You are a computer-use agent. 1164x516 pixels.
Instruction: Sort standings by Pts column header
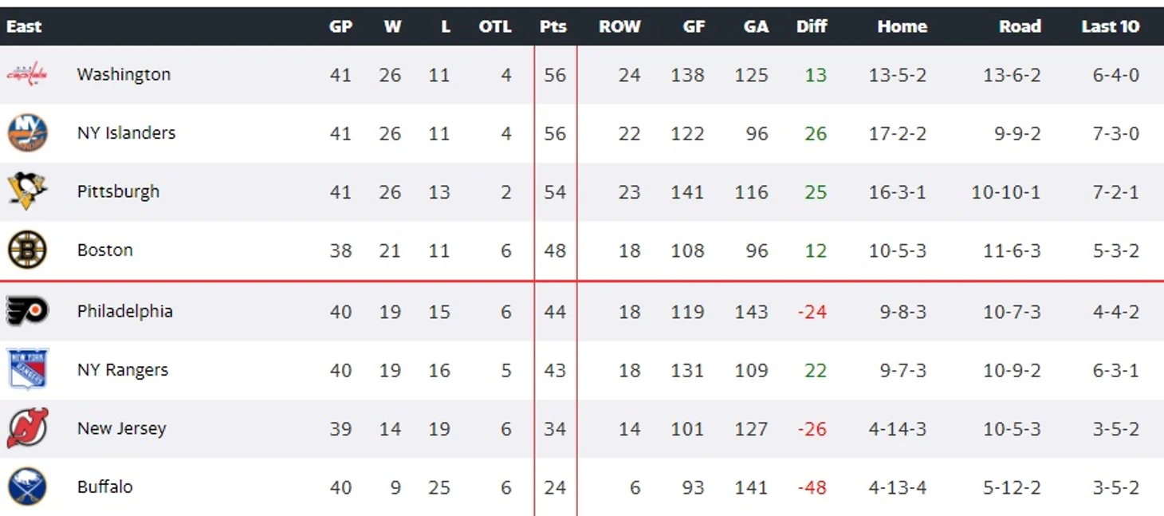coord(553,26)
